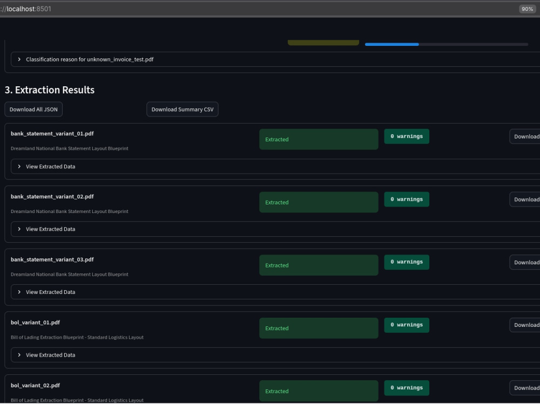This screenshot has height=404, width=540.
Task: Select file name bol_variant_02.pdf
Action: [x=35, y=386]
